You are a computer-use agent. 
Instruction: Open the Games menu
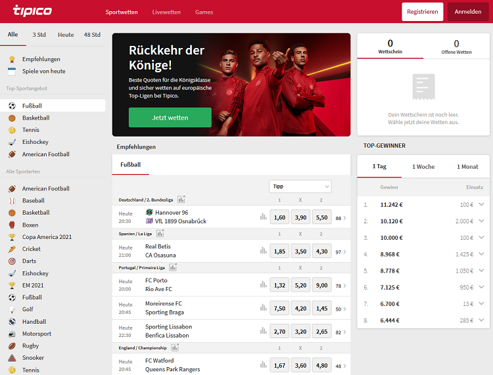click(204, 12)
